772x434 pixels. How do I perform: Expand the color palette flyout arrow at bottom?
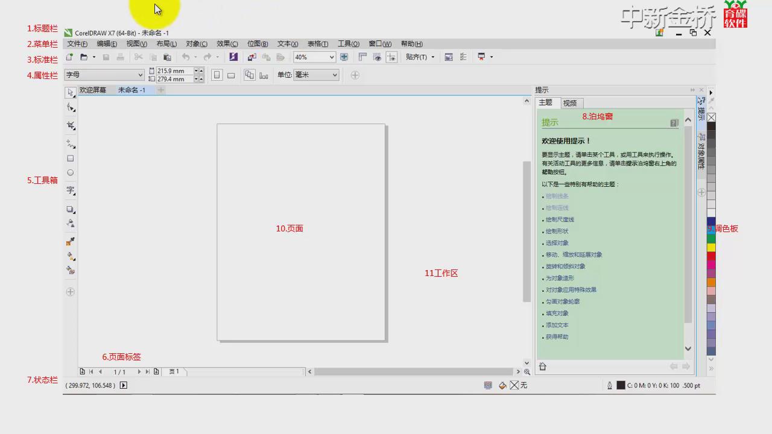pyautogui.click(x=711, y=368)
